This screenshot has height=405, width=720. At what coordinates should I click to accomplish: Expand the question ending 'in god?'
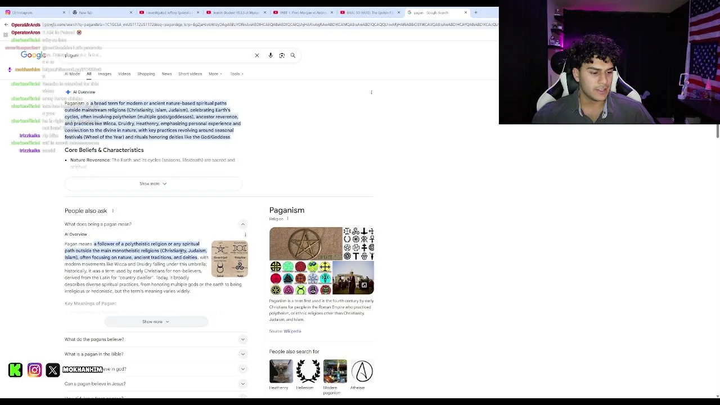pos(156,369)
